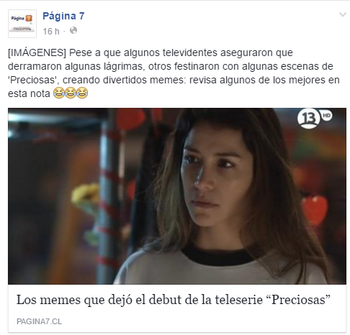Click the HD badge on the image
350x335 pixels.
[326, 116]
